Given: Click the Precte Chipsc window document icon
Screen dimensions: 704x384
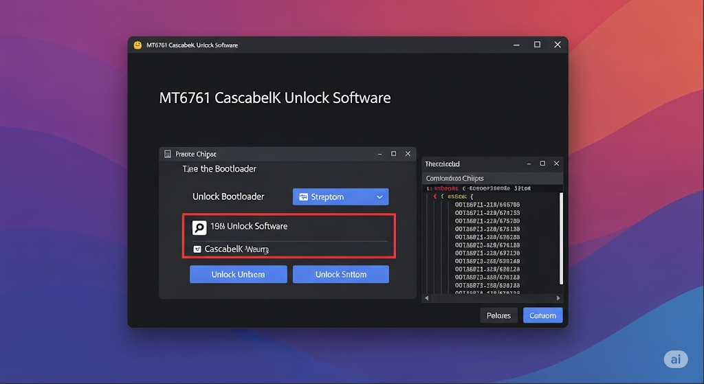Looking at the screenshot, I should (168, 154).
